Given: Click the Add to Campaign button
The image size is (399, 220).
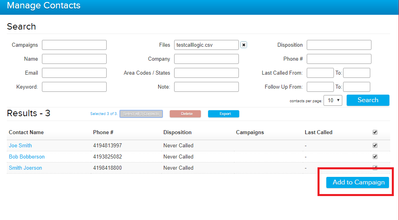Looking at the screenshot, I should tap(357, 182).
